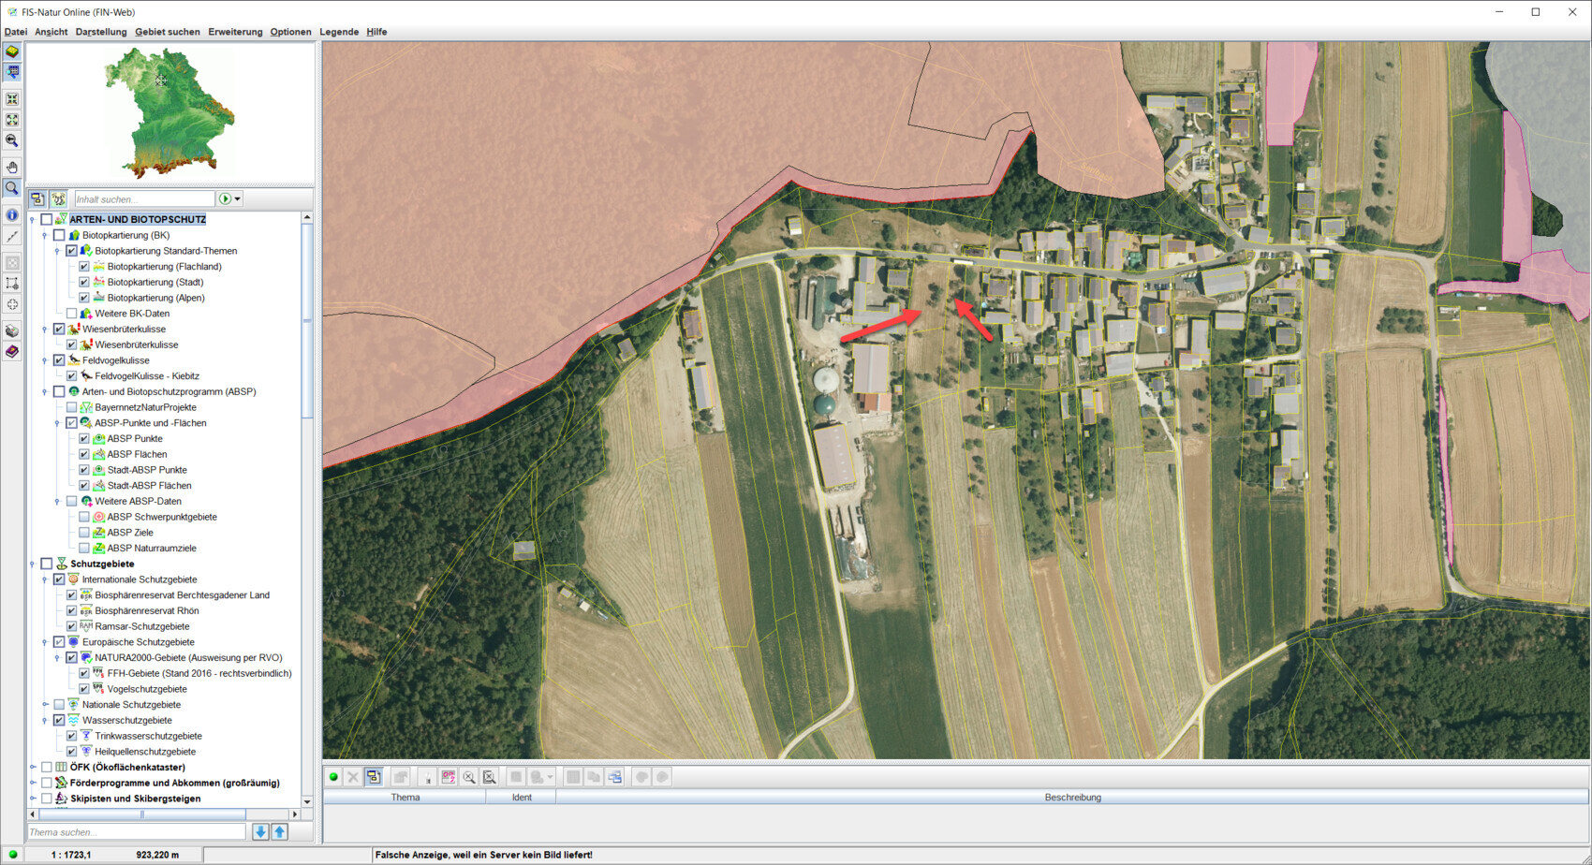
Task: Select the hand pan tool
Action: pyautogui.click(x=12, y=168)
